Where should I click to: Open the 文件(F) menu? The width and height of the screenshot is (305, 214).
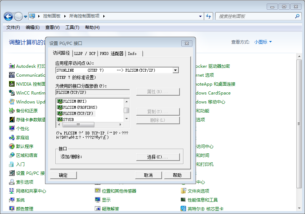click(13, 27)
